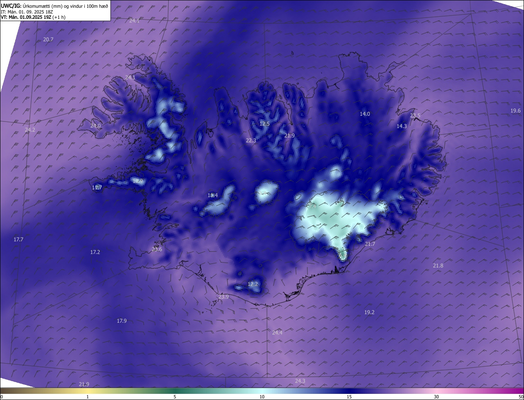Click the 10 tick on the color scale
Screen dimensions: 524x400
(262, 397)
